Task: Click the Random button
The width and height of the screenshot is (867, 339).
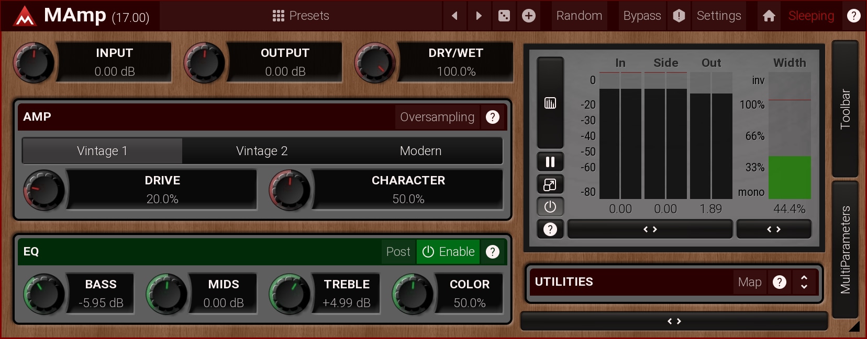Action: coord(579,16)
